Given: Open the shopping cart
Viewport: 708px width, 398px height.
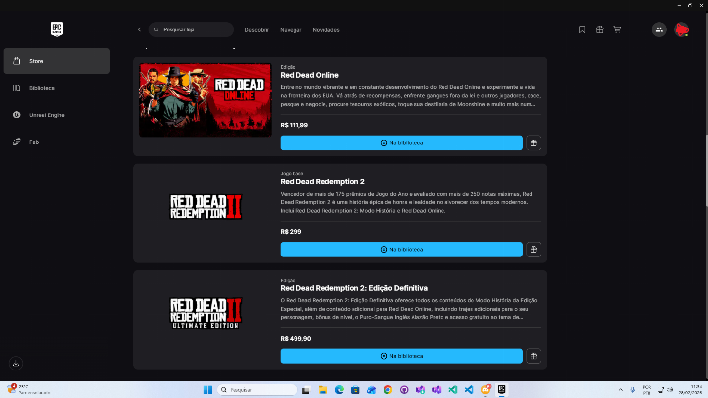Looking at the screenshot, I should click(x=617, y=29).
